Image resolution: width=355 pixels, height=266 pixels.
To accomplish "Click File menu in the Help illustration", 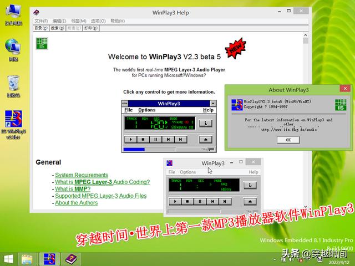I will [128, 110].
